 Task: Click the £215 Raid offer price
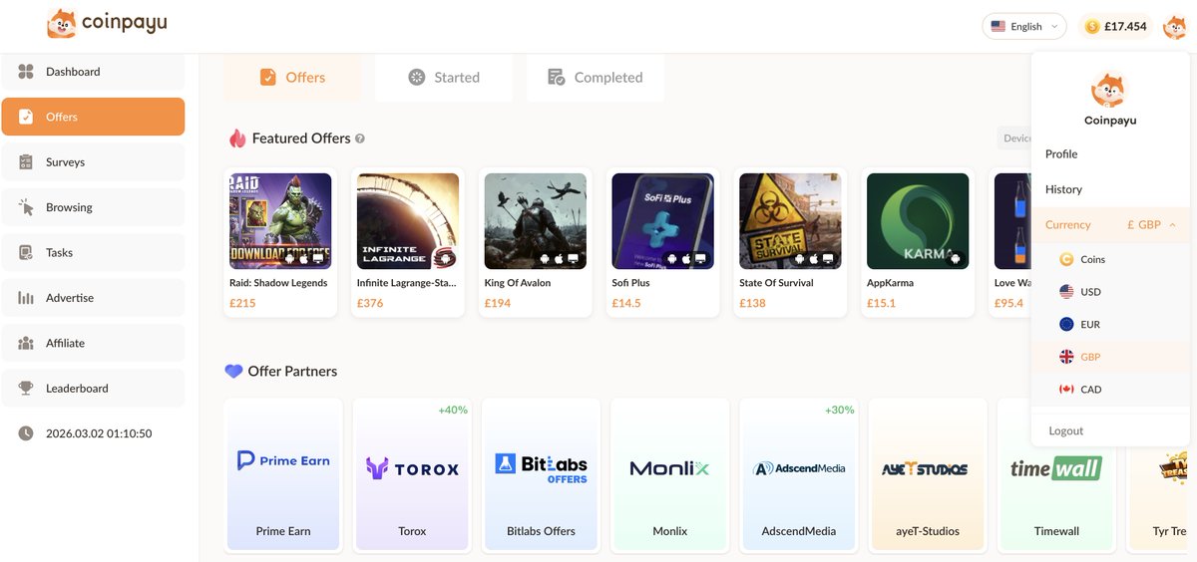click(242, 303)
